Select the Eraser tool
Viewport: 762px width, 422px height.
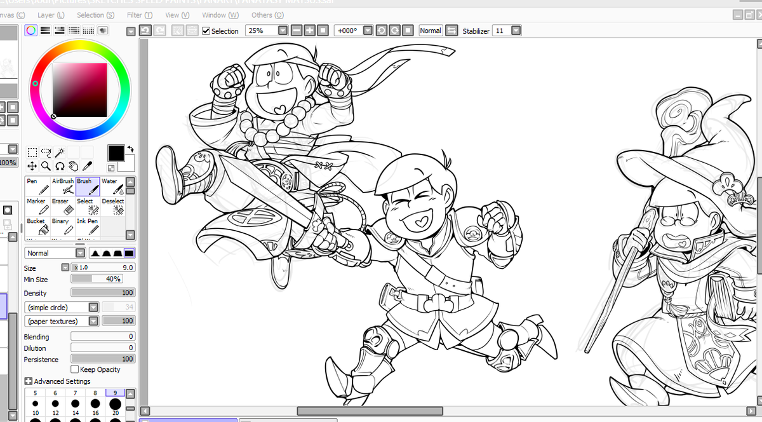point(62,206)
